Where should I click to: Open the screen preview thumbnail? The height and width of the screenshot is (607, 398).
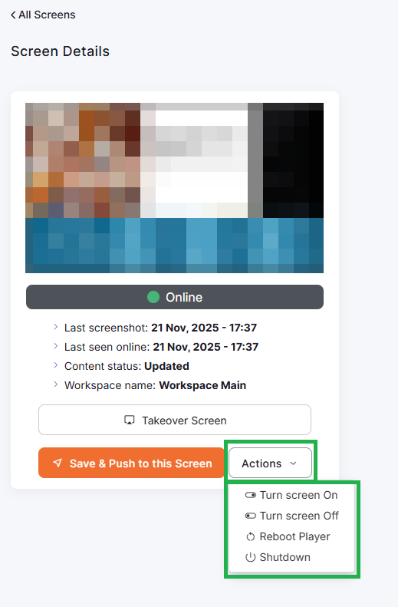[174, 188]
